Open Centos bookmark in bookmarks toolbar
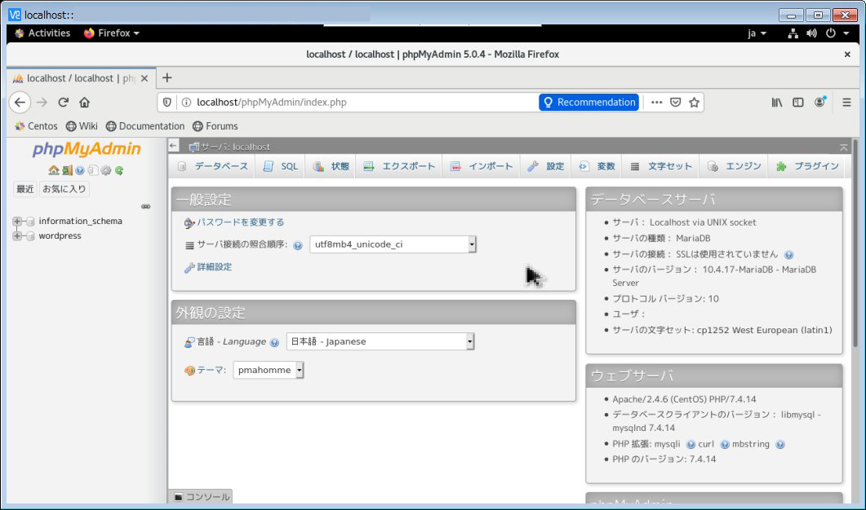 (36, 126)
